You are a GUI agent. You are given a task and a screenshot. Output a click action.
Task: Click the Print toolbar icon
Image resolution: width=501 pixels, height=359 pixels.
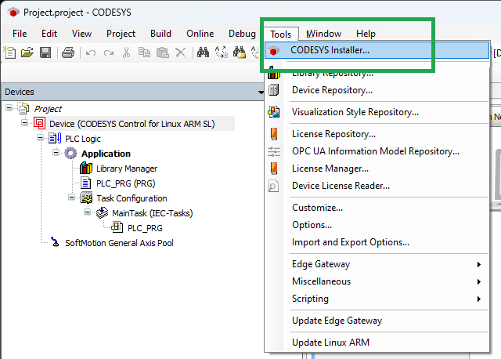[x=68, y=53]
